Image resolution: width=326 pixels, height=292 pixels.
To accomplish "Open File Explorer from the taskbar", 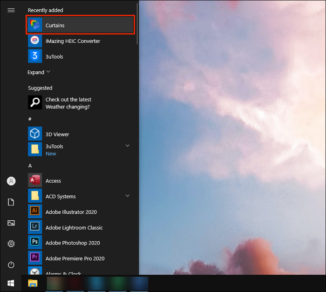I will point(33,283).
